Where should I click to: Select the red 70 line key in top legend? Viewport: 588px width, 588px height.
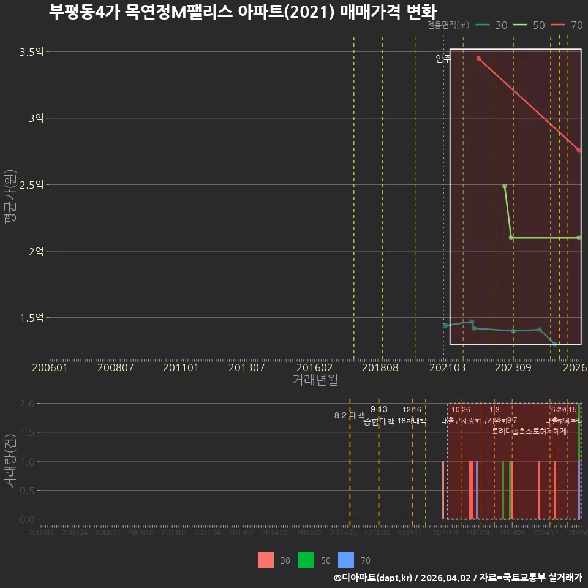pos(557,25)
